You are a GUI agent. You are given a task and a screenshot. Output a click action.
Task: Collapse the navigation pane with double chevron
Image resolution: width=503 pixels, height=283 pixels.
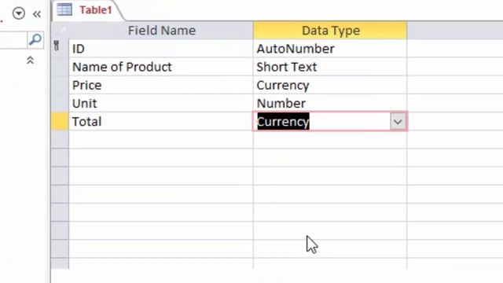pos(37,14)
